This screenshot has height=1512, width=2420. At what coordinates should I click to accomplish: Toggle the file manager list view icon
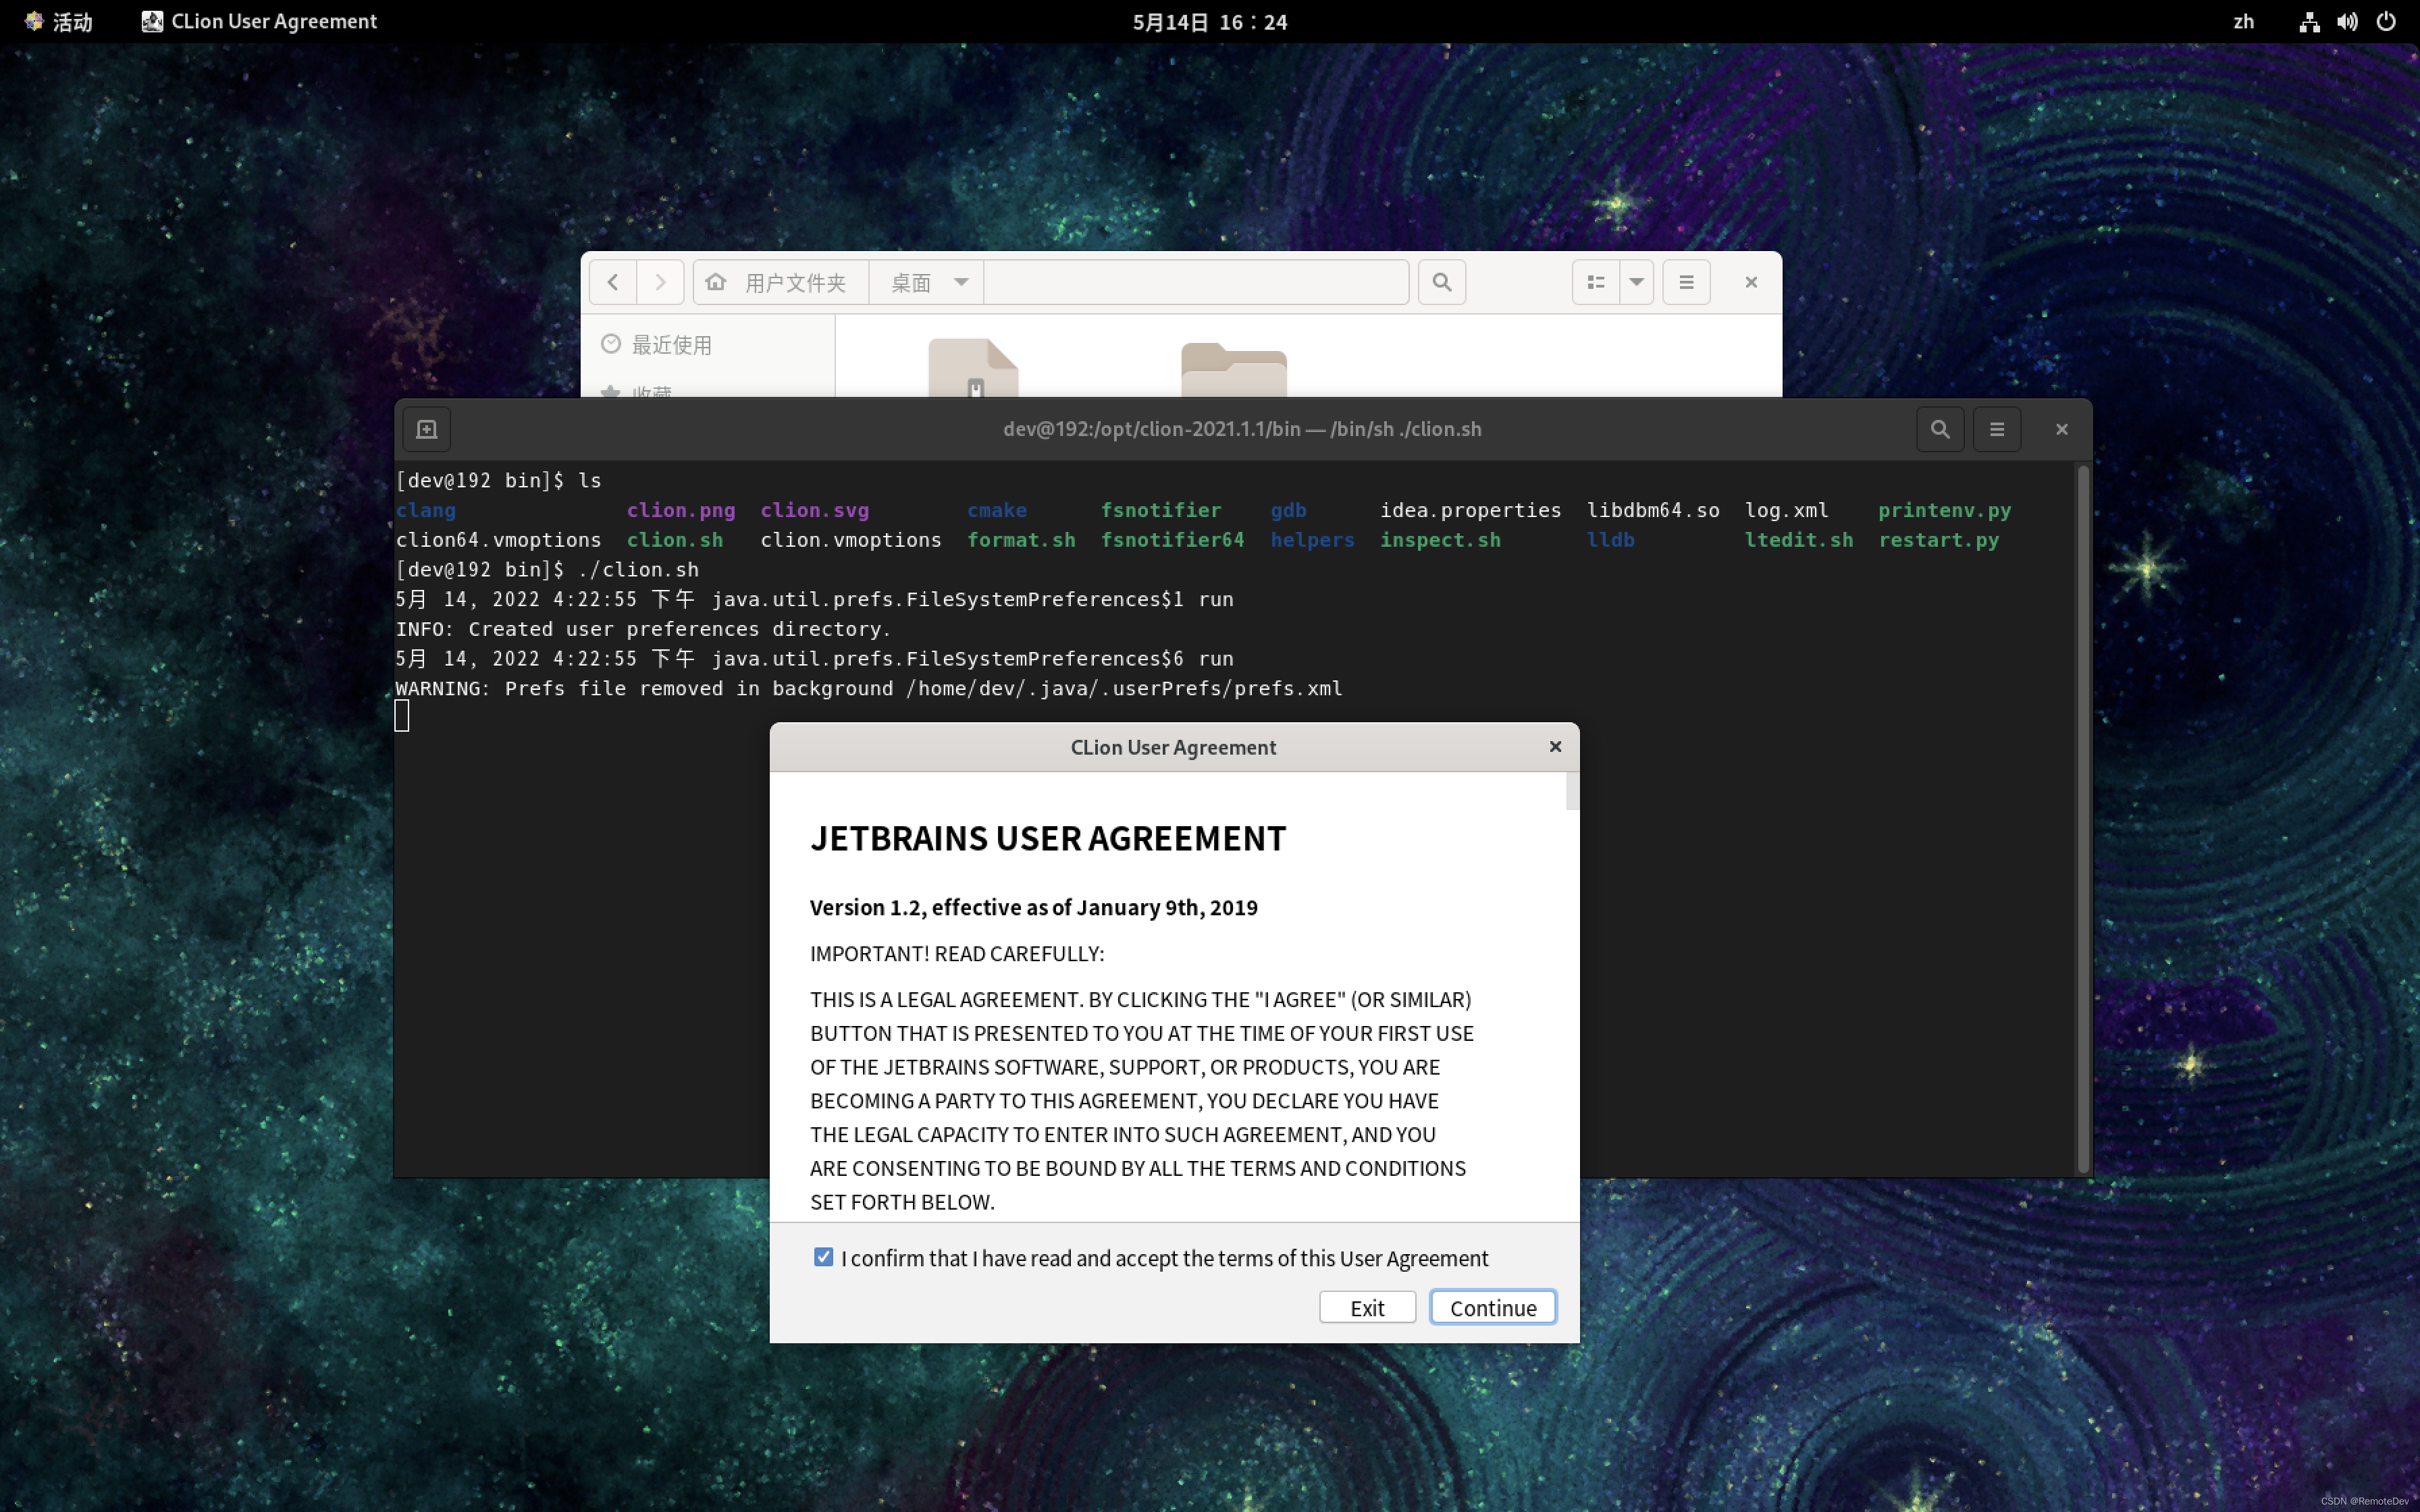click(x=1596, y=282)
